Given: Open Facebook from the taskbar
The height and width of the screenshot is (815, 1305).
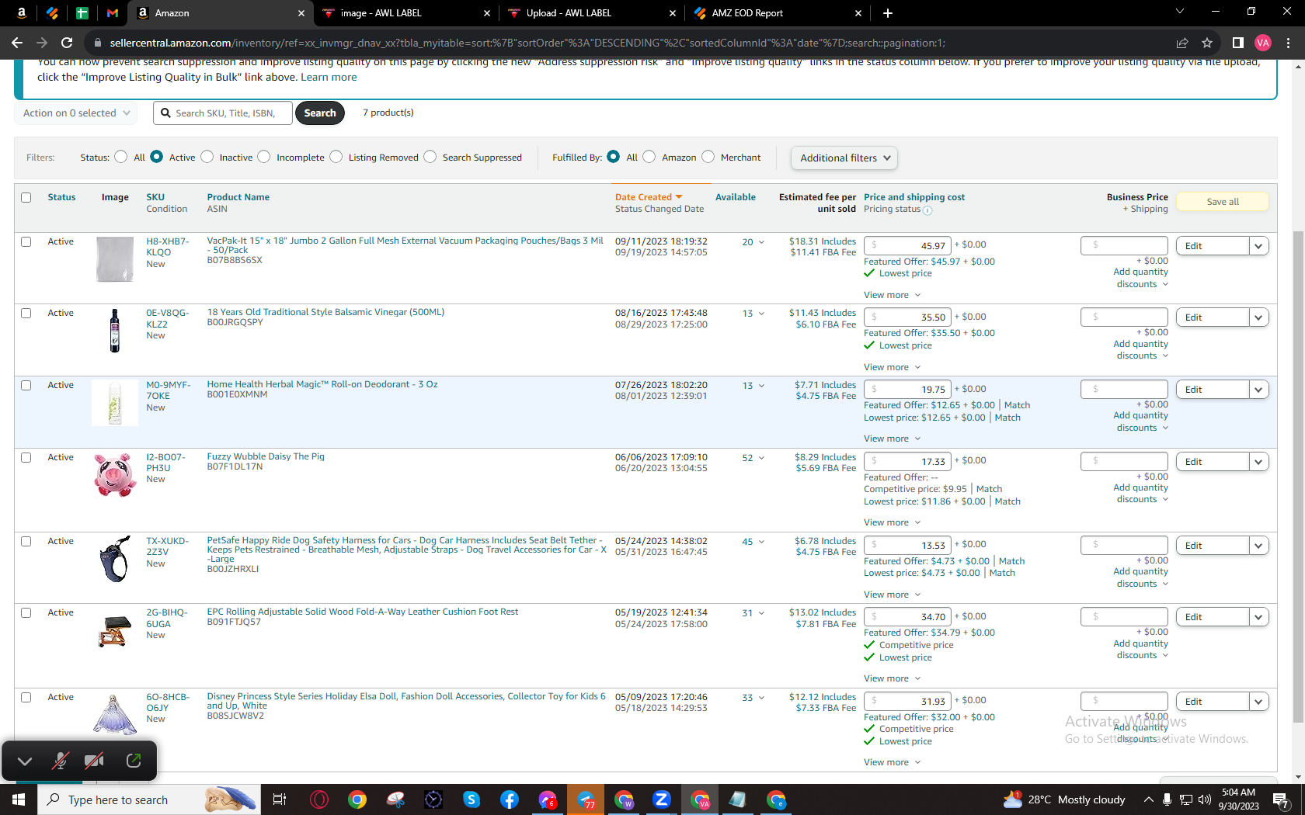Looking at the screenshot, I should point(510,799).
